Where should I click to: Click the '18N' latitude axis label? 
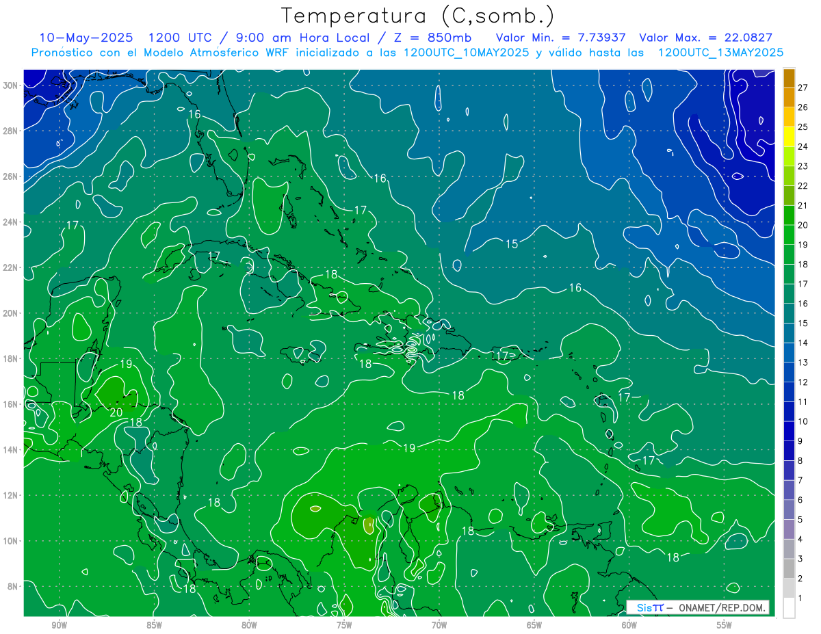click(x=10, y=358)
